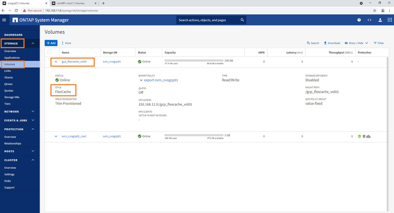
Task: Toggle the select-all checkbox in table header
Action: [x=49, y=52]
